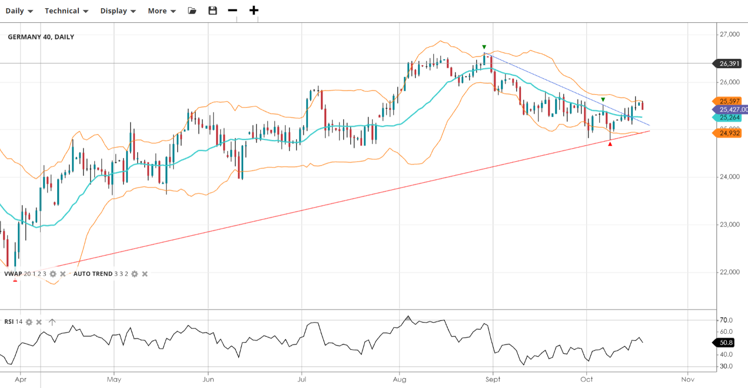This screenshot has height=388, width=748.
Task: Open the Daily timeframe dropdown
Action: [19, 11]
